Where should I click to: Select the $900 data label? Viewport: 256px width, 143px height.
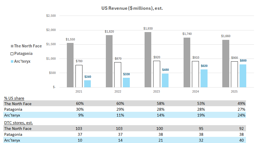235,58
